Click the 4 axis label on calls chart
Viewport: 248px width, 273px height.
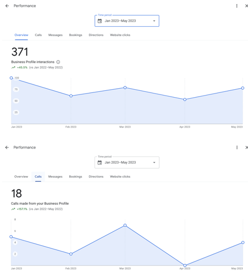[x=15, y=243]
